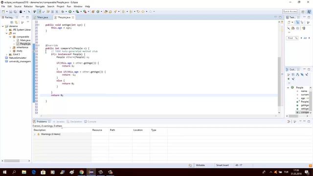This screenshot has width=313, height=176.
Task: Open taskbar Search magnifier
Action: pos(14,172)
